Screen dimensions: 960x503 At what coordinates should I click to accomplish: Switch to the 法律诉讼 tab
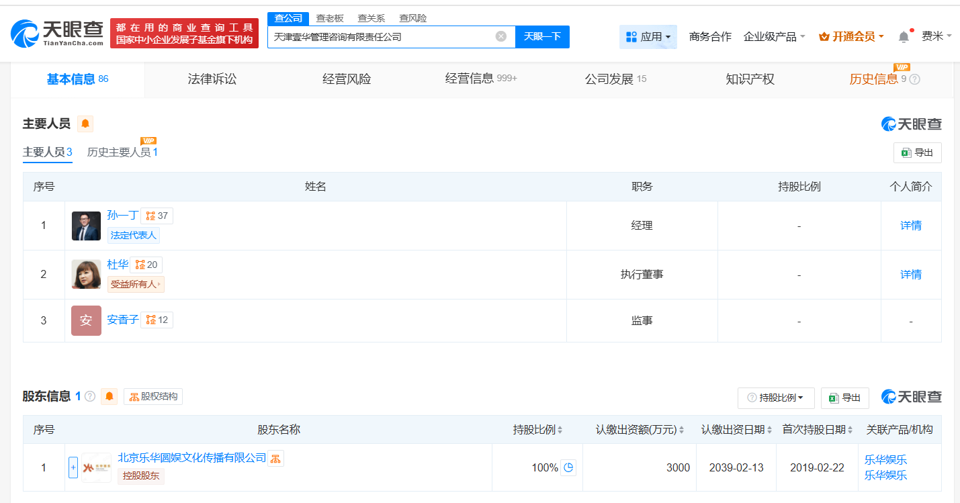[212, 79]
